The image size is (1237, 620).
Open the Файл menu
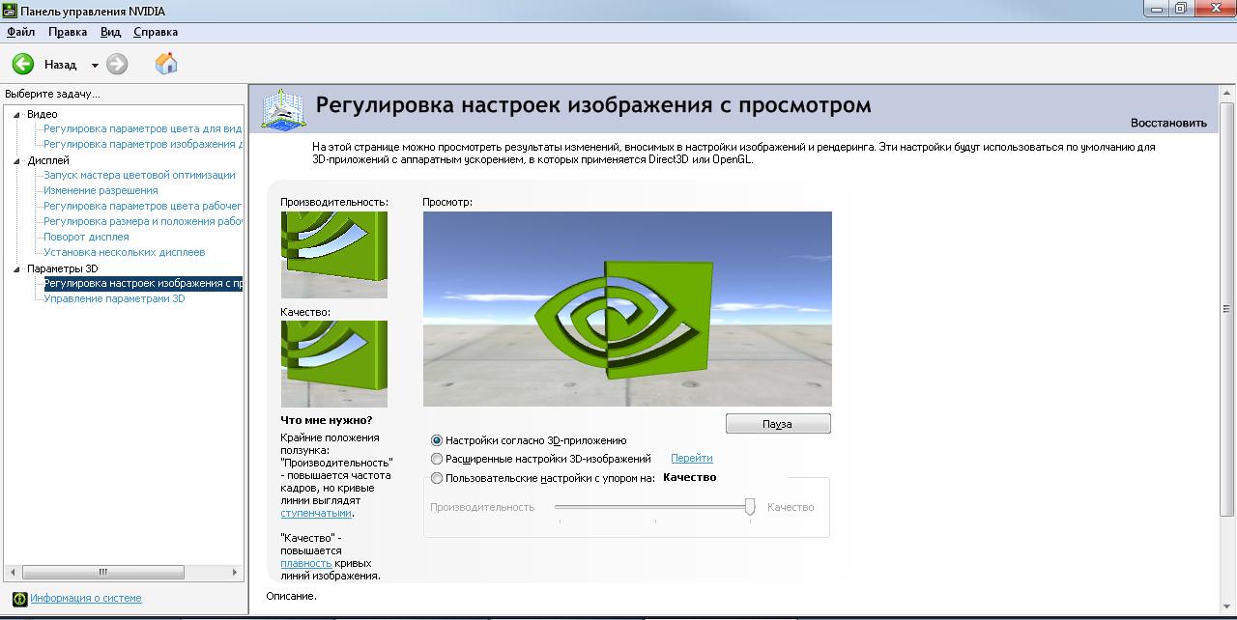pos(20,32)
